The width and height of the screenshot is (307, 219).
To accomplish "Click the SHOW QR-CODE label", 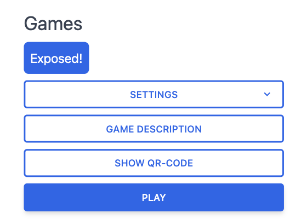I will (153, 163).
